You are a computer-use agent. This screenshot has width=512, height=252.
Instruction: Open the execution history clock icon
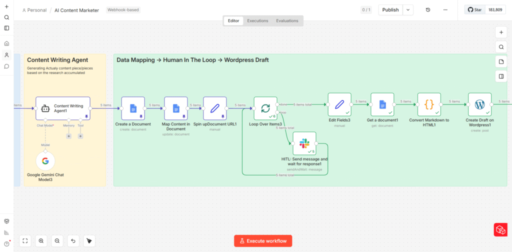tap(427, 10)
